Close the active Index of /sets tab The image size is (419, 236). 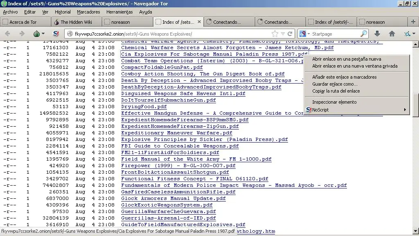[199, 22]
